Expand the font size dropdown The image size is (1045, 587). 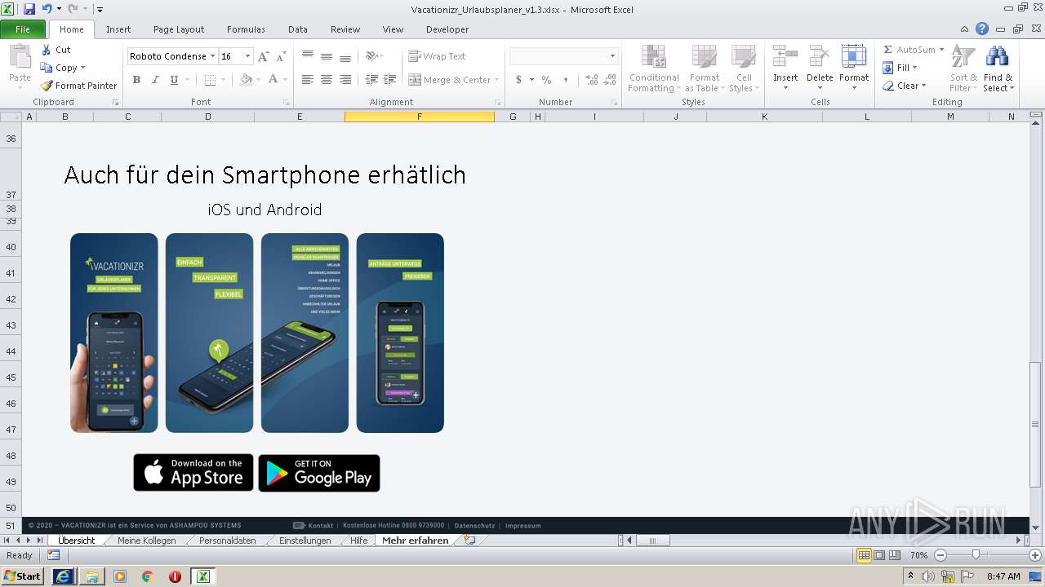coord(247,56)
